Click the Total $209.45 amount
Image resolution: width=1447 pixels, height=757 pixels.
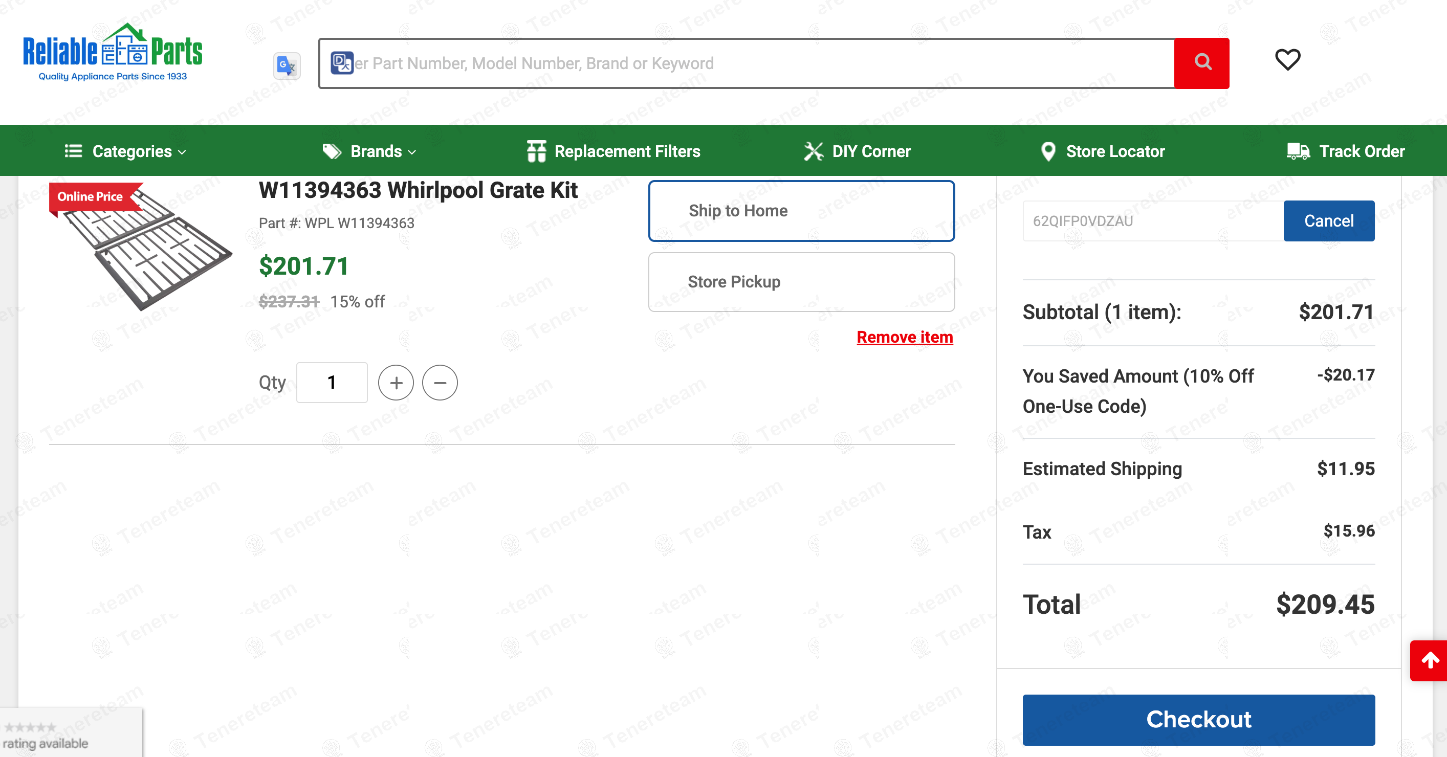pos(1325,604)
